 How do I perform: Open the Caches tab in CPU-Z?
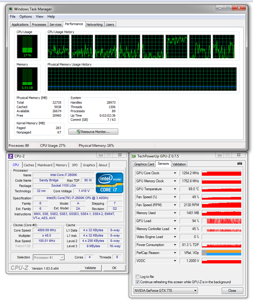(29, 165)
